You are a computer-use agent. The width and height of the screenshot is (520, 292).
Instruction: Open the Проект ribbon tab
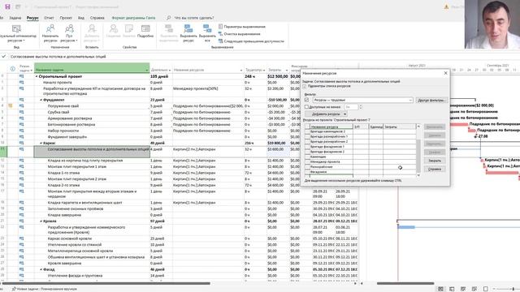coord(66,18)
